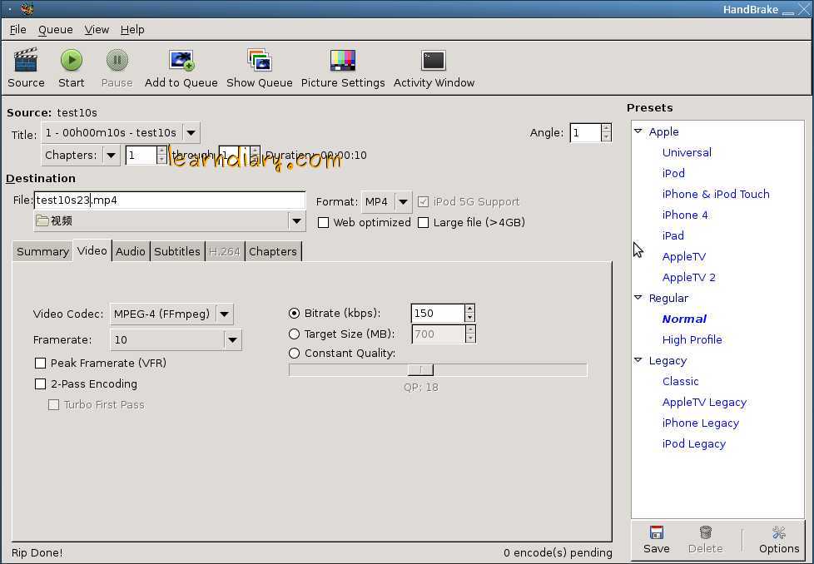Click the start chapter number field

pyautogui.click(x=141, y=155)
